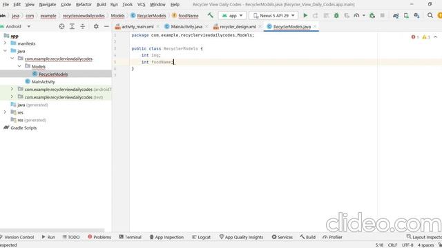Image resolution: width=442 pixels, height=248 pixels.
Task: Open the Profile app gauge icon
Action: click(x=356, y=15)
